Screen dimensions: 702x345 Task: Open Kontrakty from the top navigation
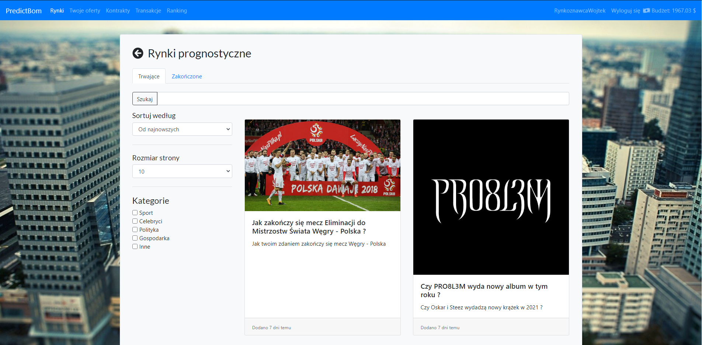[x=118, y=11]
